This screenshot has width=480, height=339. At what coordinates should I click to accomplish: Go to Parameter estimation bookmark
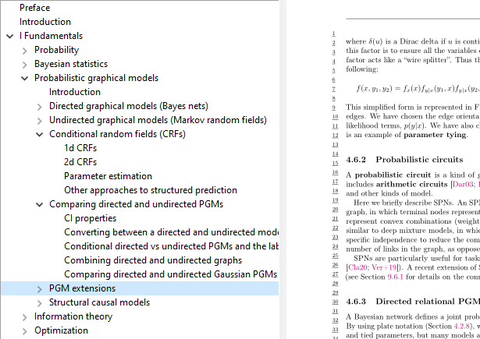[108, 176]
